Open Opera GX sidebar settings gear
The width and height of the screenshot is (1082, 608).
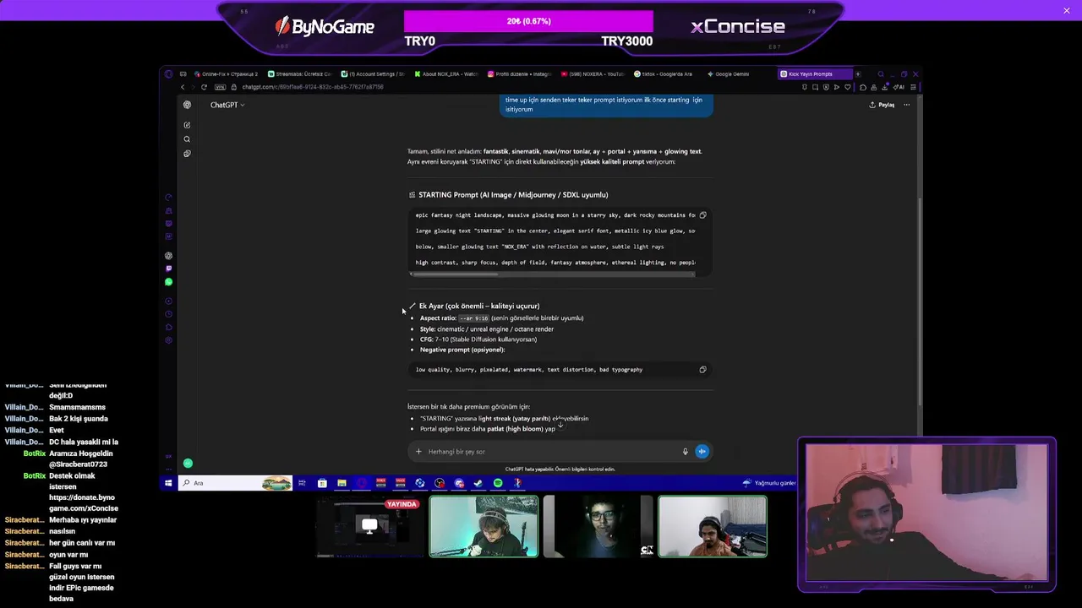[x=168, y=340]
